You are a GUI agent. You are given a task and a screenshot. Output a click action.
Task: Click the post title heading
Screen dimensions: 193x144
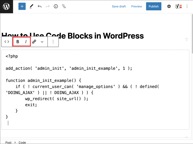73,36
